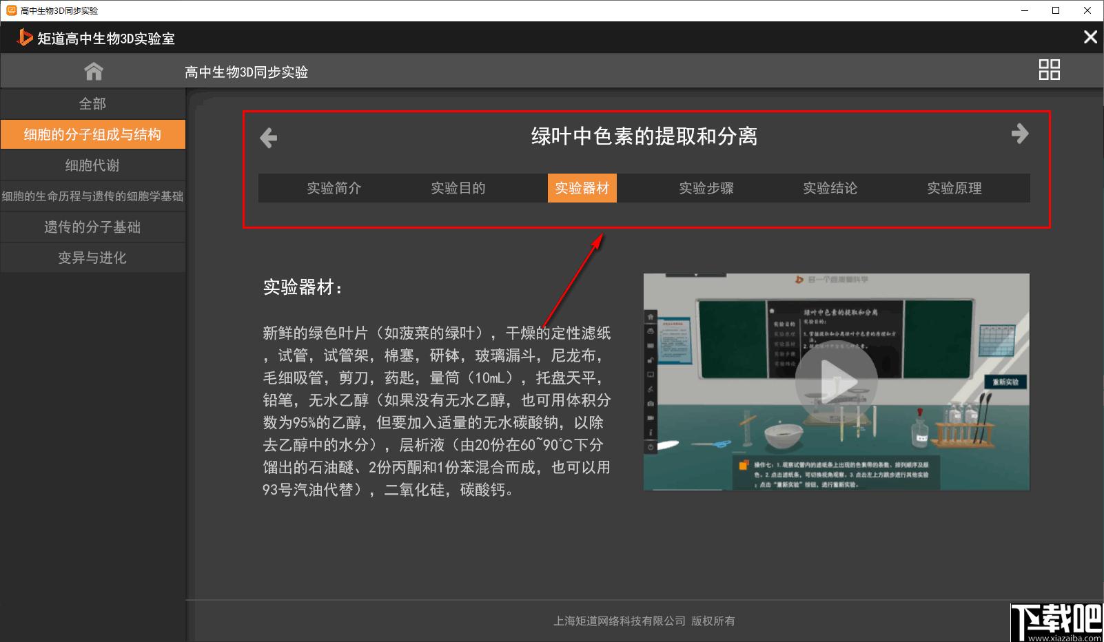Screen dimensions: 1104x642
Task: Play the experiment preview video
Action: point(836,381)
